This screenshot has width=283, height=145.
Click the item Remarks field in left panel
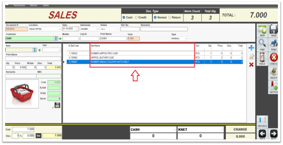click(x=21, y=76)
